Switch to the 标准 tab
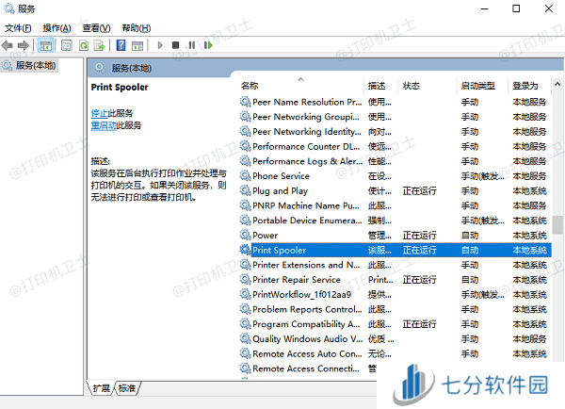 127,388
